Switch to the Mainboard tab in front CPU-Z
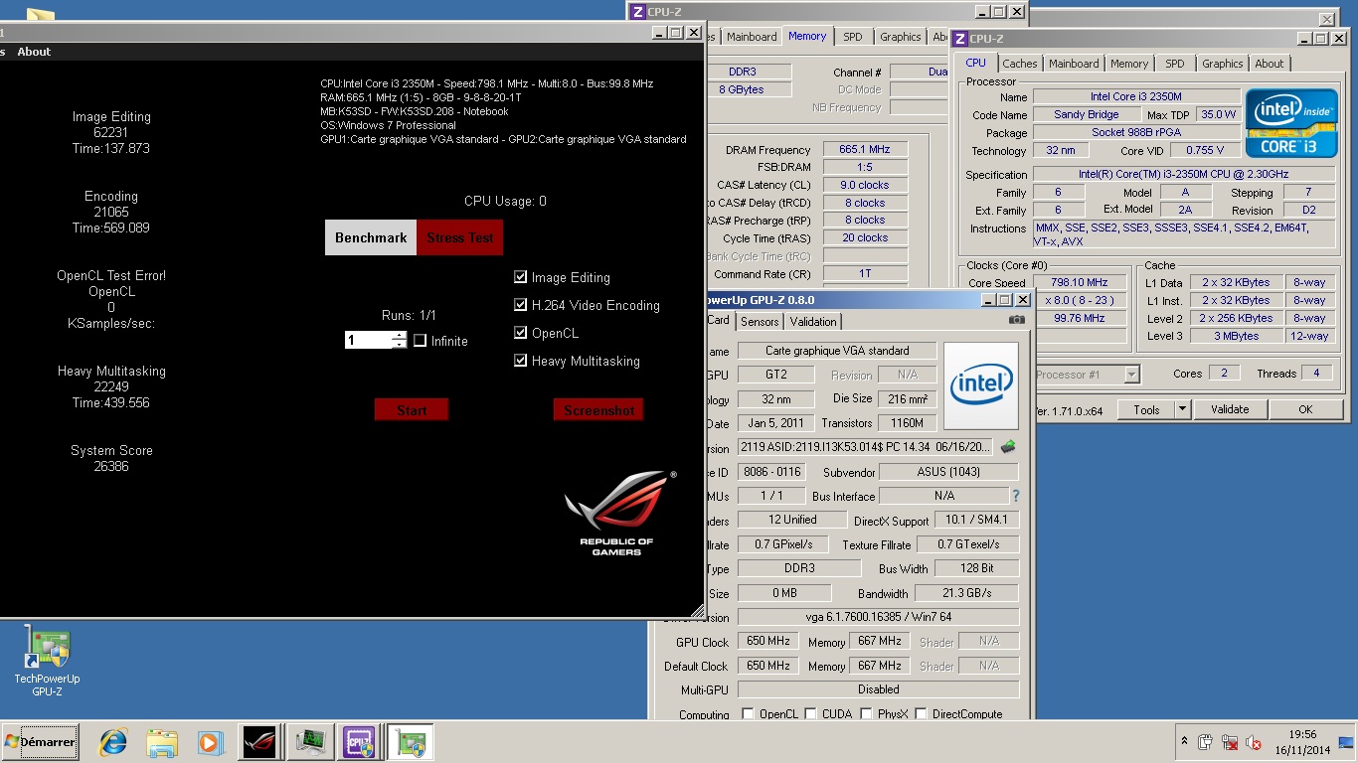The image size is (1358, 763). coord(1074,64)
